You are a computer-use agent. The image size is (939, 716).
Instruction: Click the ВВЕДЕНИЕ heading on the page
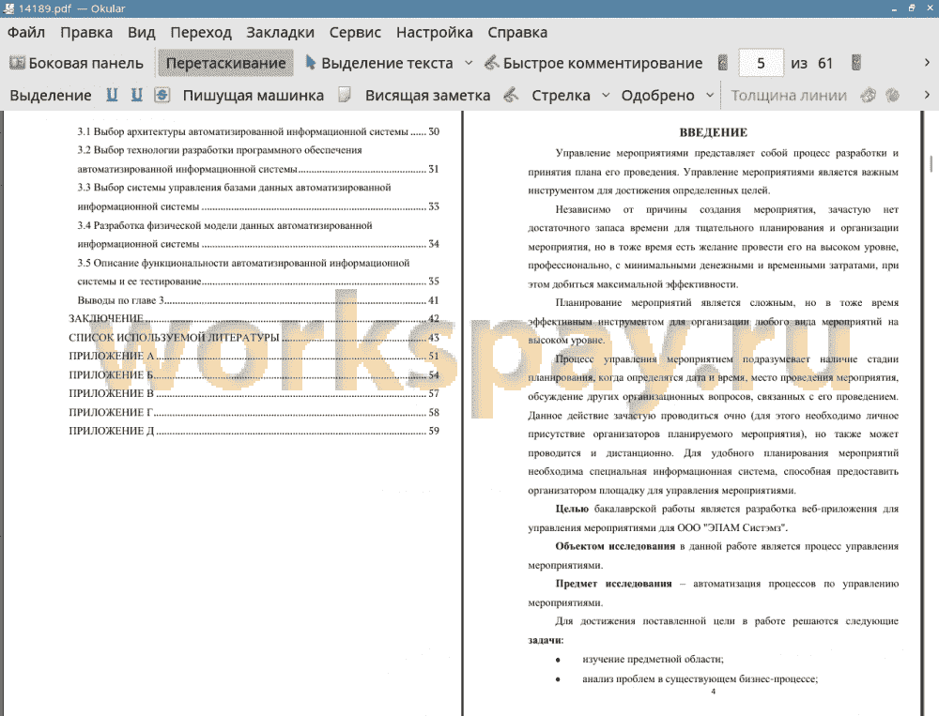point(714,132)
